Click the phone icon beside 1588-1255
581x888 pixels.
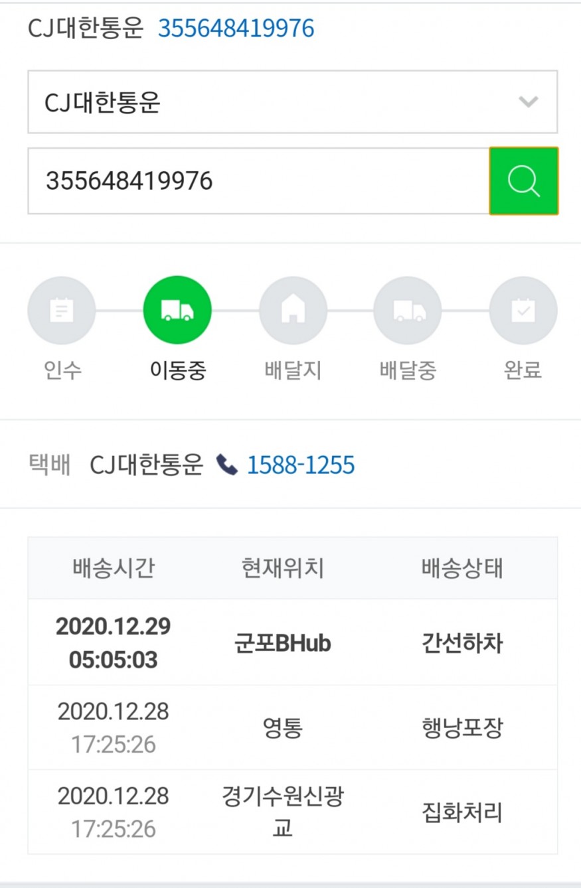[x=228, y=465]
